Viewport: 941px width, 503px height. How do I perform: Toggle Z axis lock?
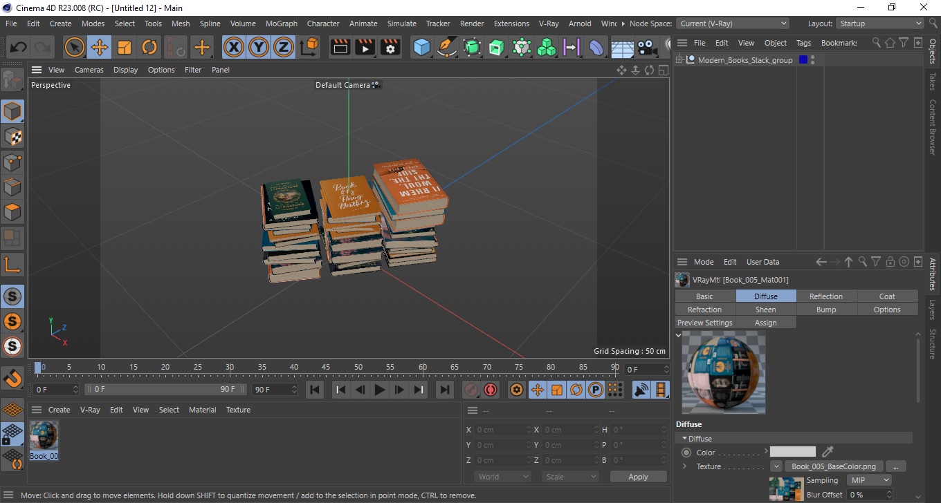pos(284,48)
